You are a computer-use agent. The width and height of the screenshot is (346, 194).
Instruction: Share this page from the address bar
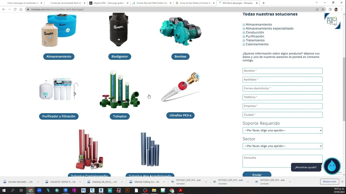317,9
